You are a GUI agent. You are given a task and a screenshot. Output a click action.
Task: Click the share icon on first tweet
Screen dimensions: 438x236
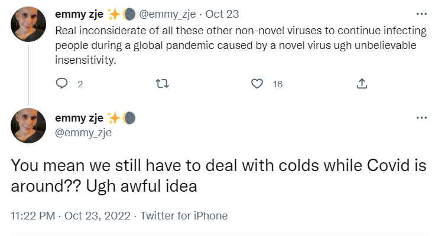362,84
